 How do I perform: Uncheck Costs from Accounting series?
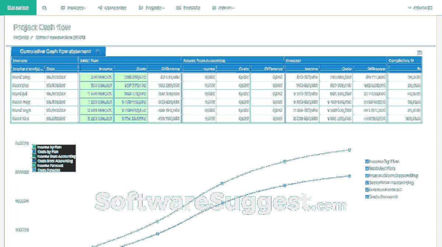coord(367,183)
